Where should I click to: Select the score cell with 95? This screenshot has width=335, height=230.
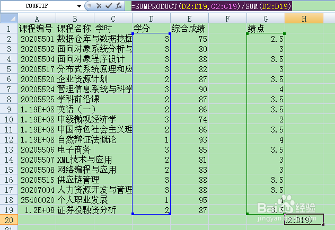click(190, 200)
